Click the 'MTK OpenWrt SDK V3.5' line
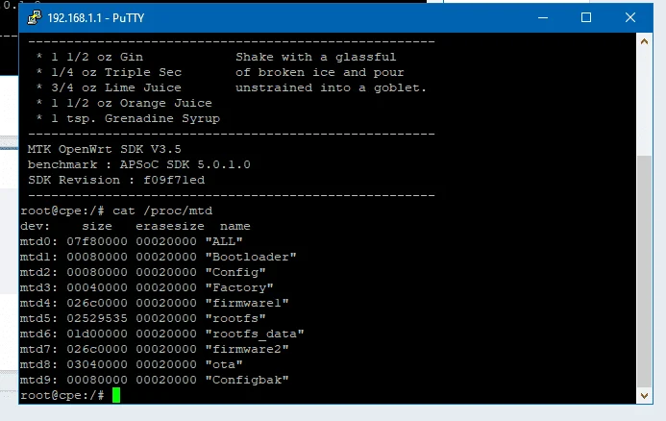This screenshot has height=421, width=666. pyautogui.click(x=105, y=150)
